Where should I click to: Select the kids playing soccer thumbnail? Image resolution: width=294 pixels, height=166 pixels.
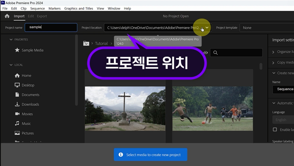pos(213,109)
